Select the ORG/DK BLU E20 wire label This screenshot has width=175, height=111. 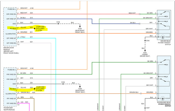pos(28,92)
